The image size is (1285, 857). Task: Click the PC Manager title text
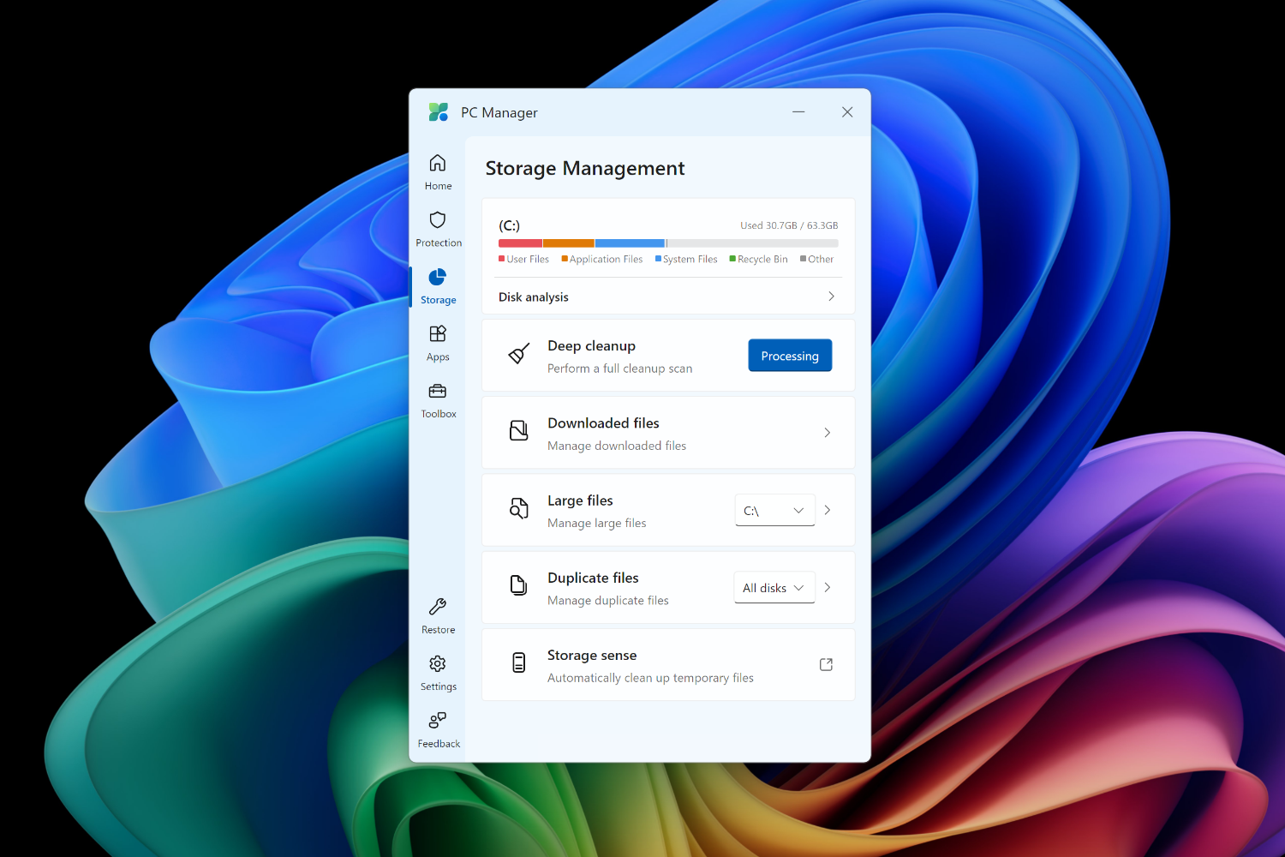(499, 112)
